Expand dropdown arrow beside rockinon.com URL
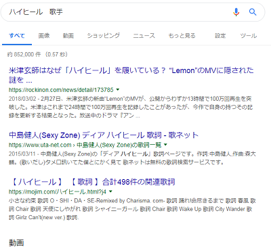This screenshot has width=271, height=251. coord(118,90)
